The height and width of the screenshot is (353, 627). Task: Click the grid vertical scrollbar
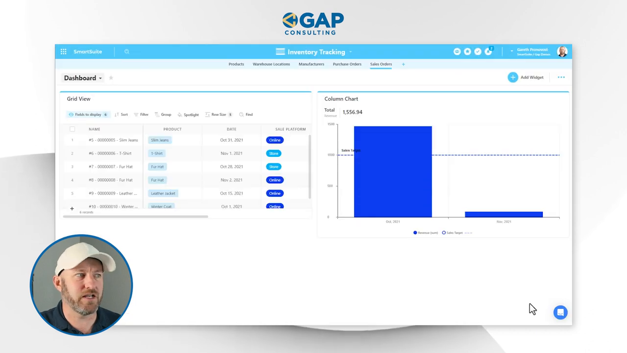[x=310, y=167]
